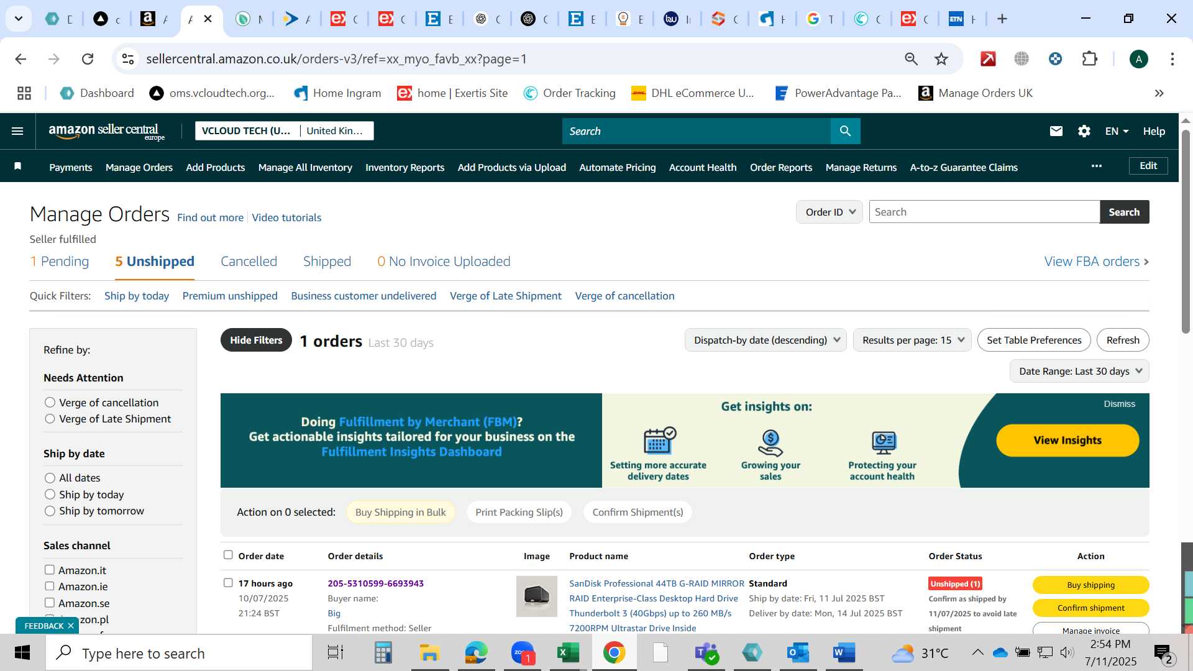This screenshot has width=1193, height=671.
Task: Select the Ship by today radio button
Action: coord(50,495)
